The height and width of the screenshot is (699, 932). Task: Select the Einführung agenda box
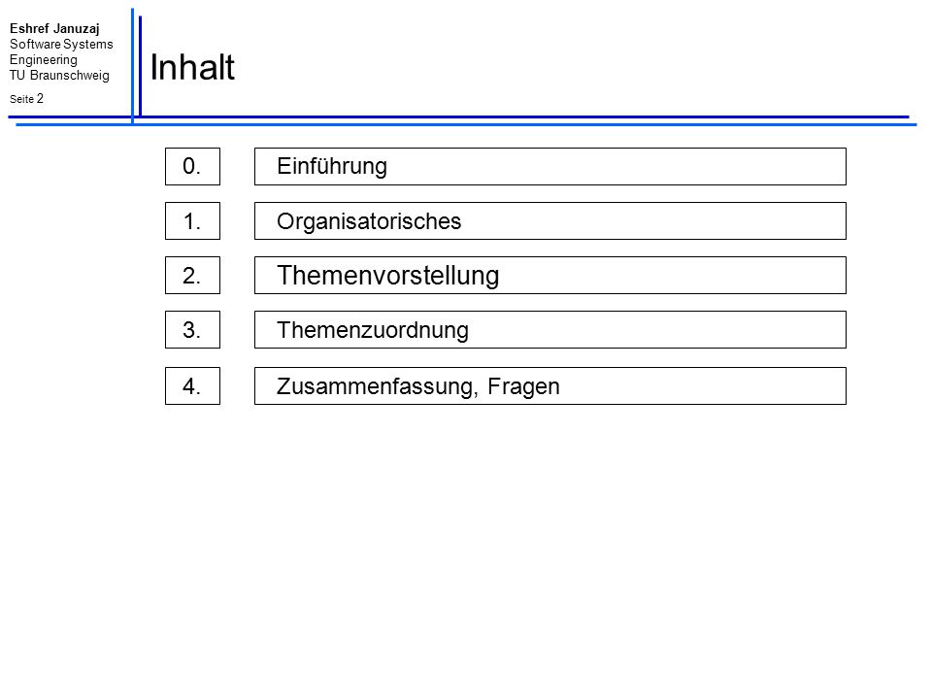[550, 166]
